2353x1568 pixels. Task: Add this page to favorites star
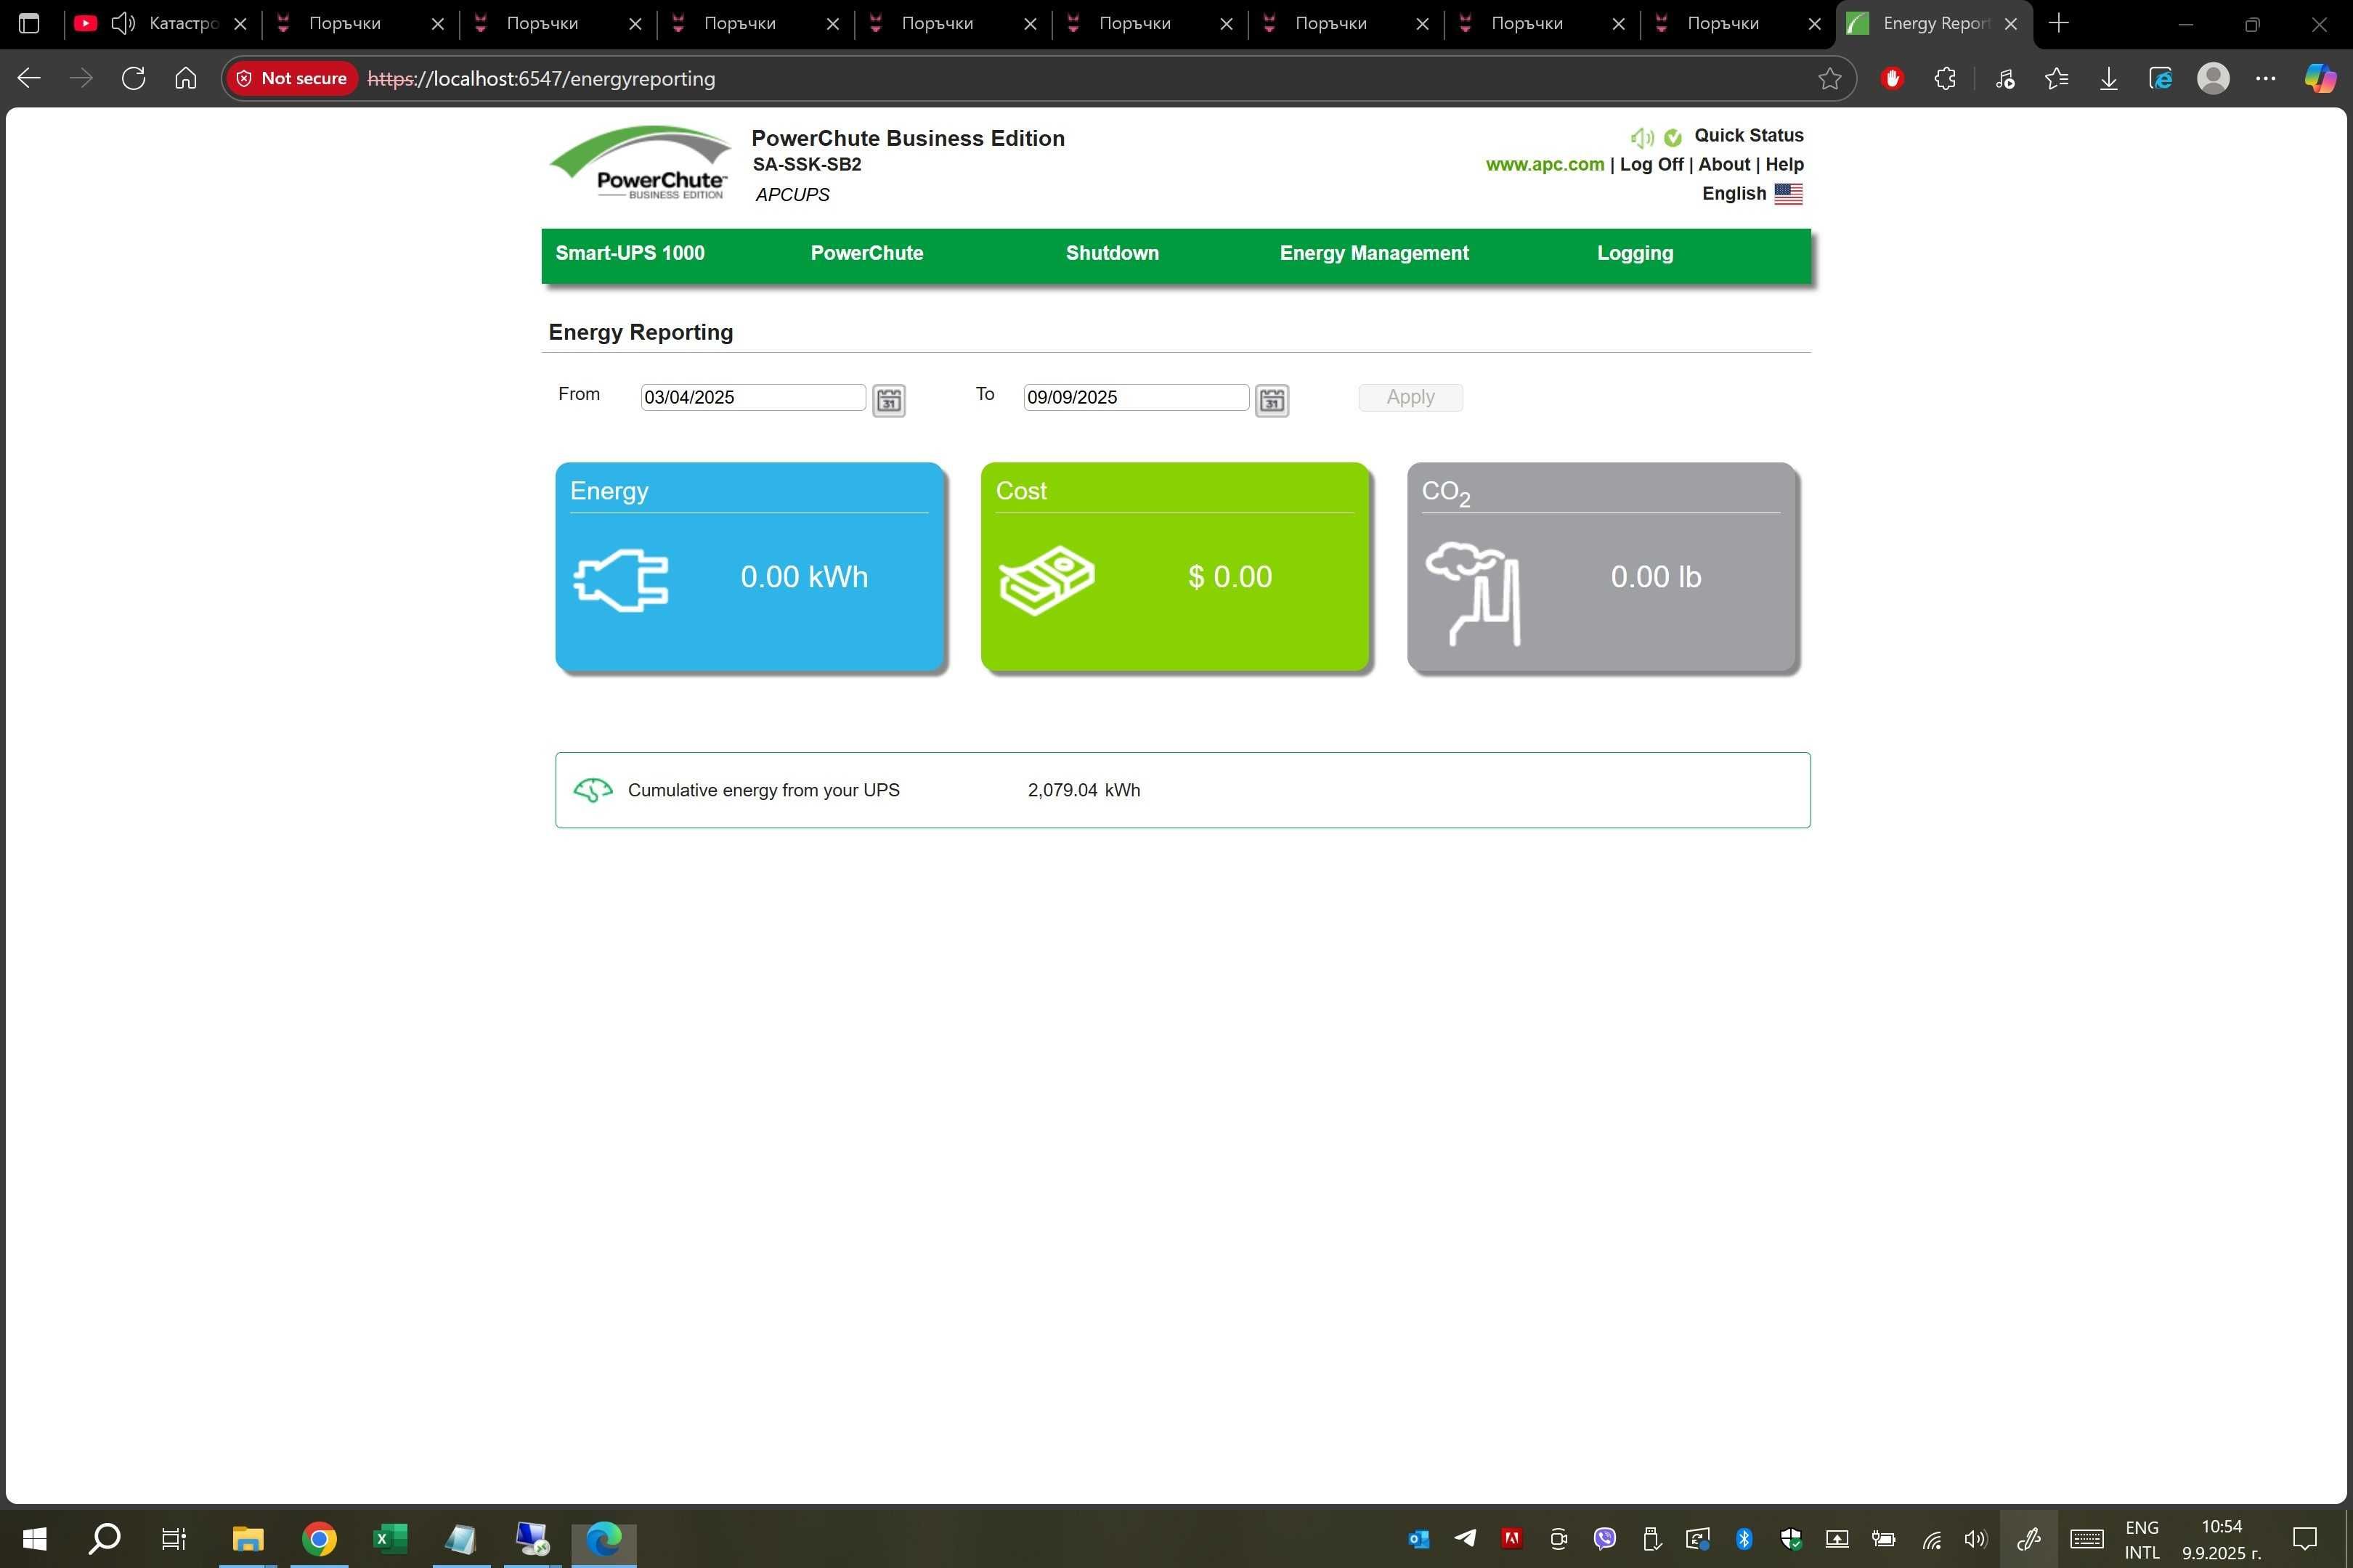coord(1830,78)
